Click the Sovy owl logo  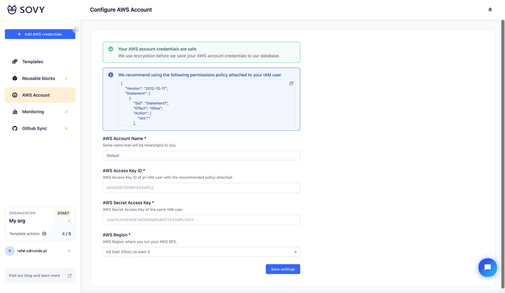coord(12,10)
